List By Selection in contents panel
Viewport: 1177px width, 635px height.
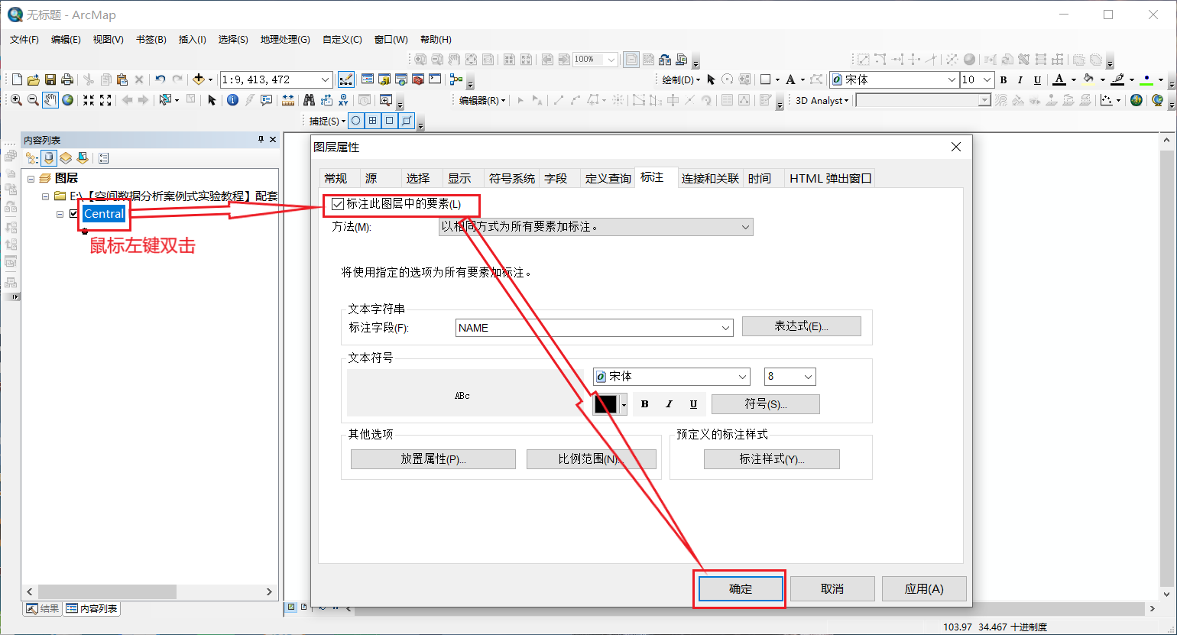(x=83, y=158)
